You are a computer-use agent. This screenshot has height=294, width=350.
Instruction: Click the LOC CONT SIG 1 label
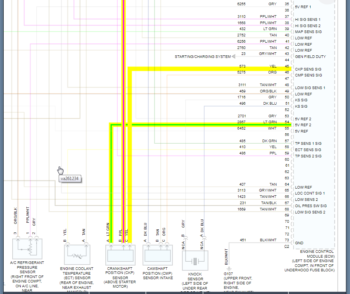(310, 193)
